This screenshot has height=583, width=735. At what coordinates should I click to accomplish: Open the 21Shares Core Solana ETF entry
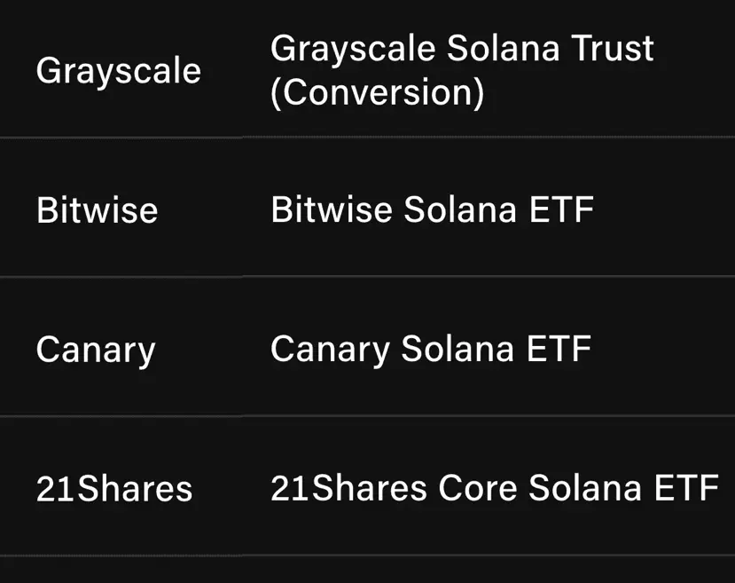495,488
